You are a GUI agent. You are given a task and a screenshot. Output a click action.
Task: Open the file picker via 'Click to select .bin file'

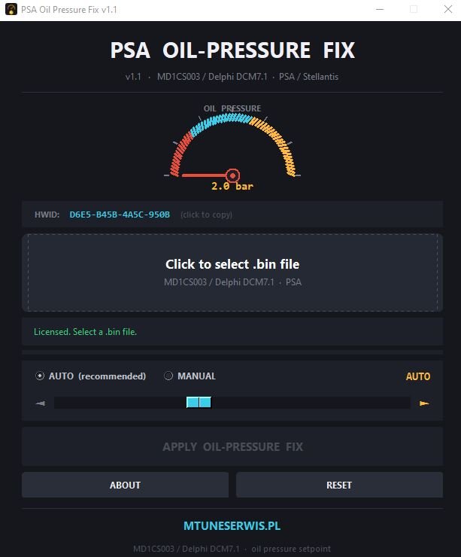(232, 272)
